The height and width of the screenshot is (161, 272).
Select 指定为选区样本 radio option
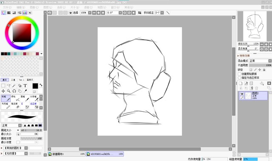[x=239, y=78]
